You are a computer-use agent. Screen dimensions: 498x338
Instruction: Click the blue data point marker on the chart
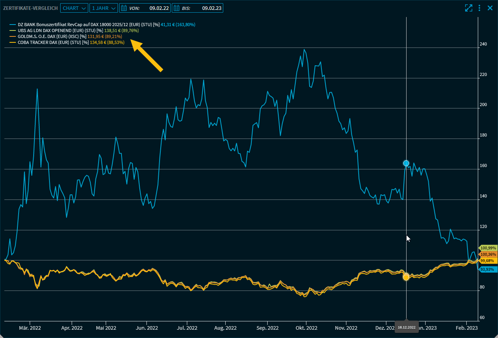point(406,163)
